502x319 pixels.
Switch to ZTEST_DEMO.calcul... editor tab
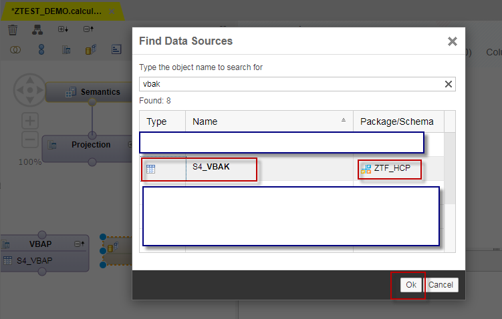coord(57,11)
